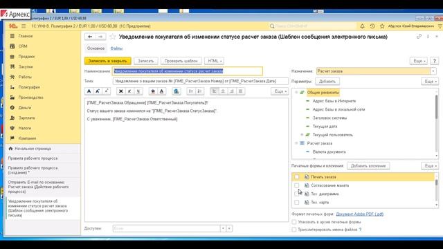The image size is (443, 249).
Task: Check the Печать заказа checkbox
Action: tap(297, 177)
